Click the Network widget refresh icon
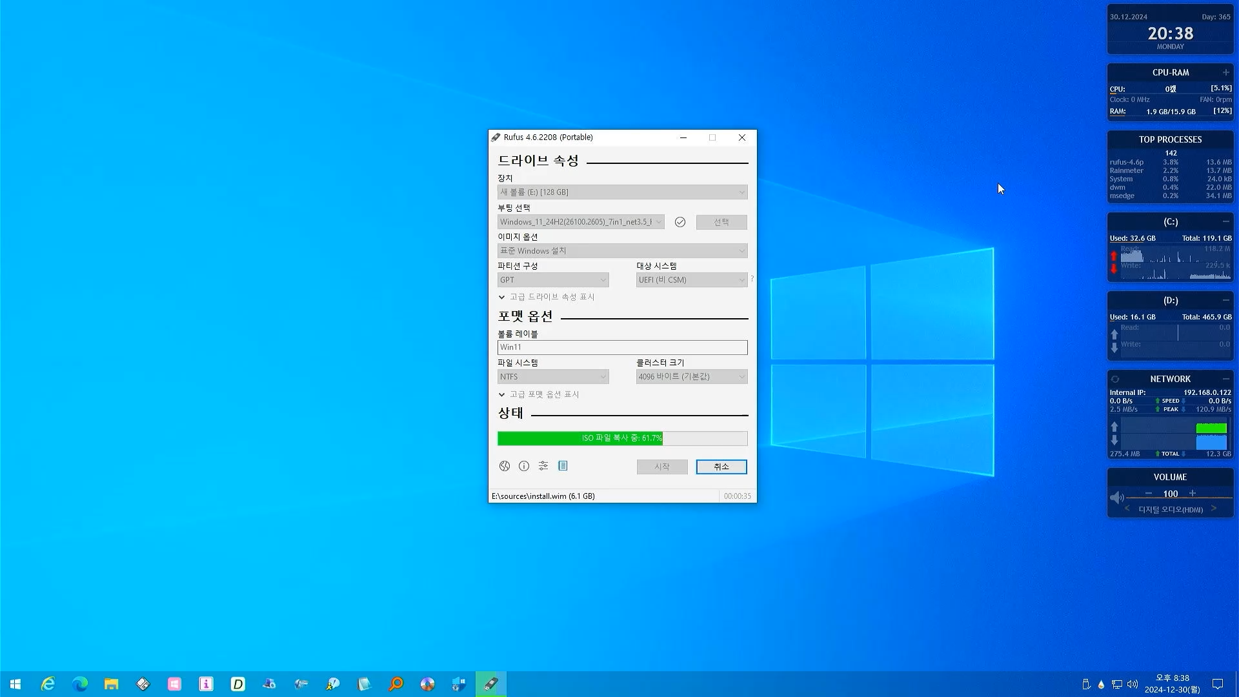 pyautogui.click(x=1114, y=379)
